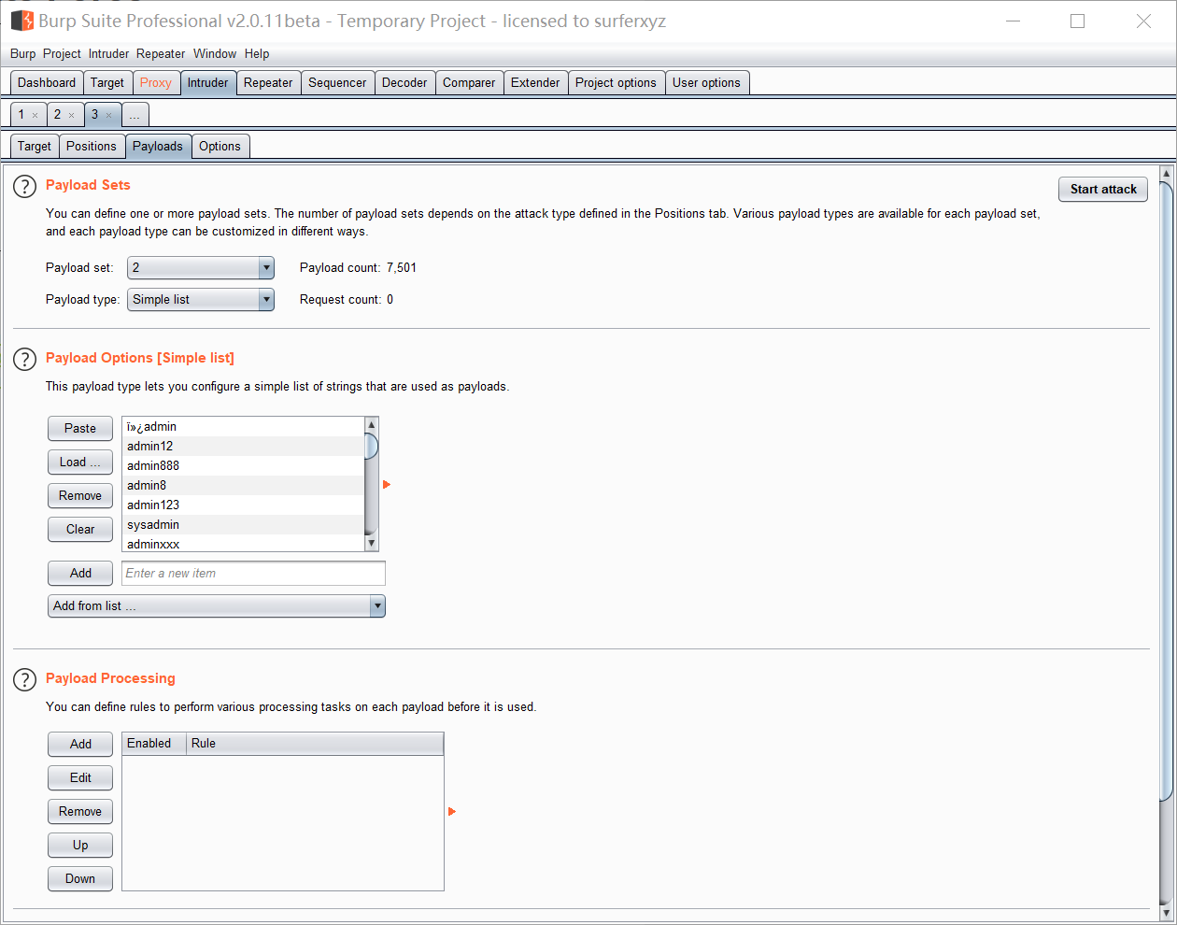
Task: Click the orange arrow beside payload list
Action: coord(387,485)
